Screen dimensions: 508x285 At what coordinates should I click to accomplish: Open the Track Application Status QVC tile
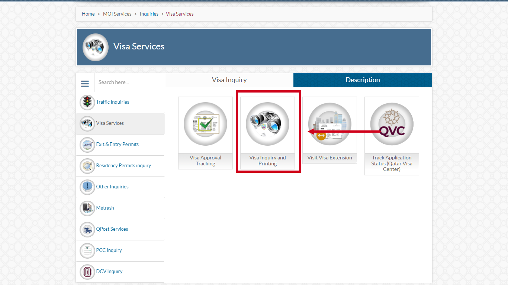click(x=392, y=136)
